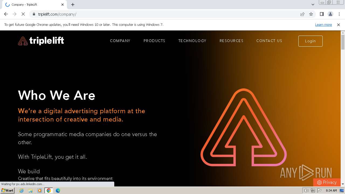Screen dimensions: 345x194
Task: Click the taskbar clock showing 8:34 AM
Action: coord(331,190)
